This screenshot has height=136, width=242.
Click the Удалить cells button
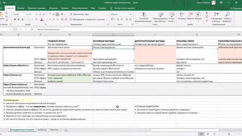tap(191, 17)
